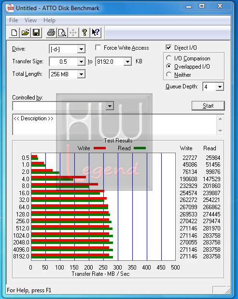Open Print Preview from the toolbar
238x299 pixels.
coord(62,33)
